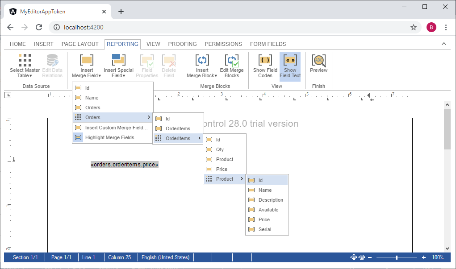
Task: Click the browser back arrow
Action: [10, 27]
